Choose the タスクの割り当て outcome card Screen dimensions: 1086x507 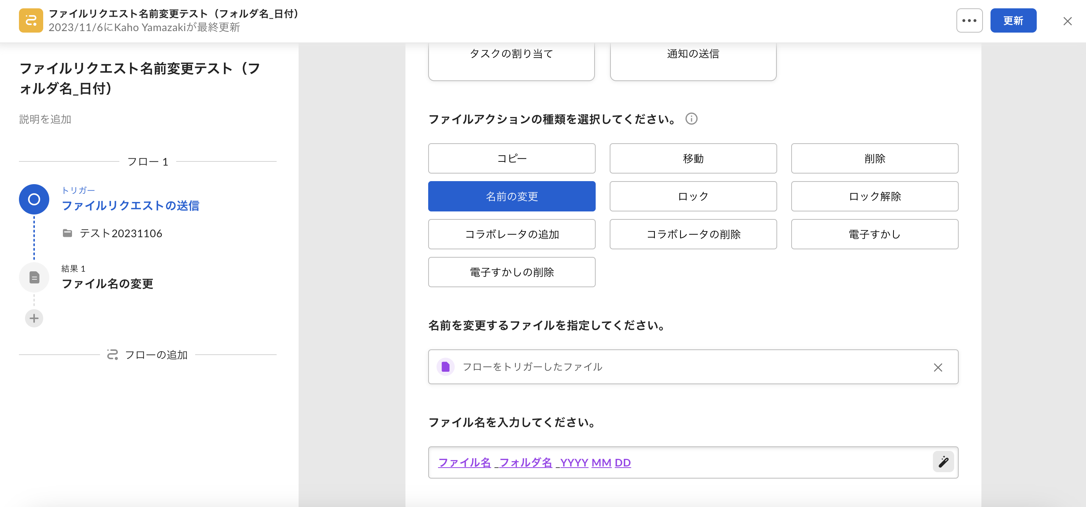512,61
